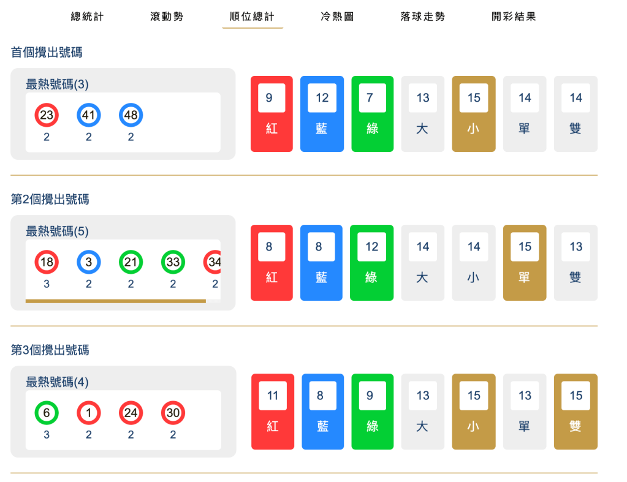627x482 pixels.
Task: Toggle the 紅 card showing 9 in first row
Action: pyautogui.click(x=271, y=113)
